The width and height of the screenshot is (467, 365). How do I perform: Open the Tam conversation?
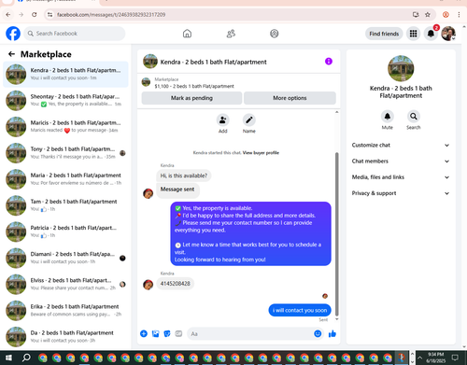tap(65, 205)
